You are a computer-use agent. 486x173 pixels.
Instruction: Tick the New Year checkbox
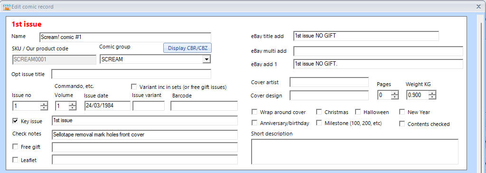point(402,112)
